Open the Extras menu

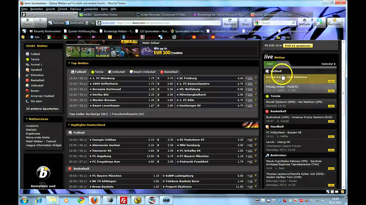click(104, 9)
